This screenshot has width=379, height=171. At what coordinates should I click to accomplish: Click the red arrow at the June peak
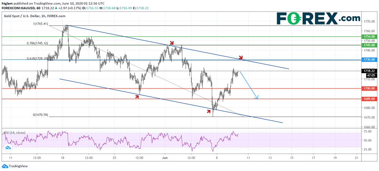click(x=172, y=43)
